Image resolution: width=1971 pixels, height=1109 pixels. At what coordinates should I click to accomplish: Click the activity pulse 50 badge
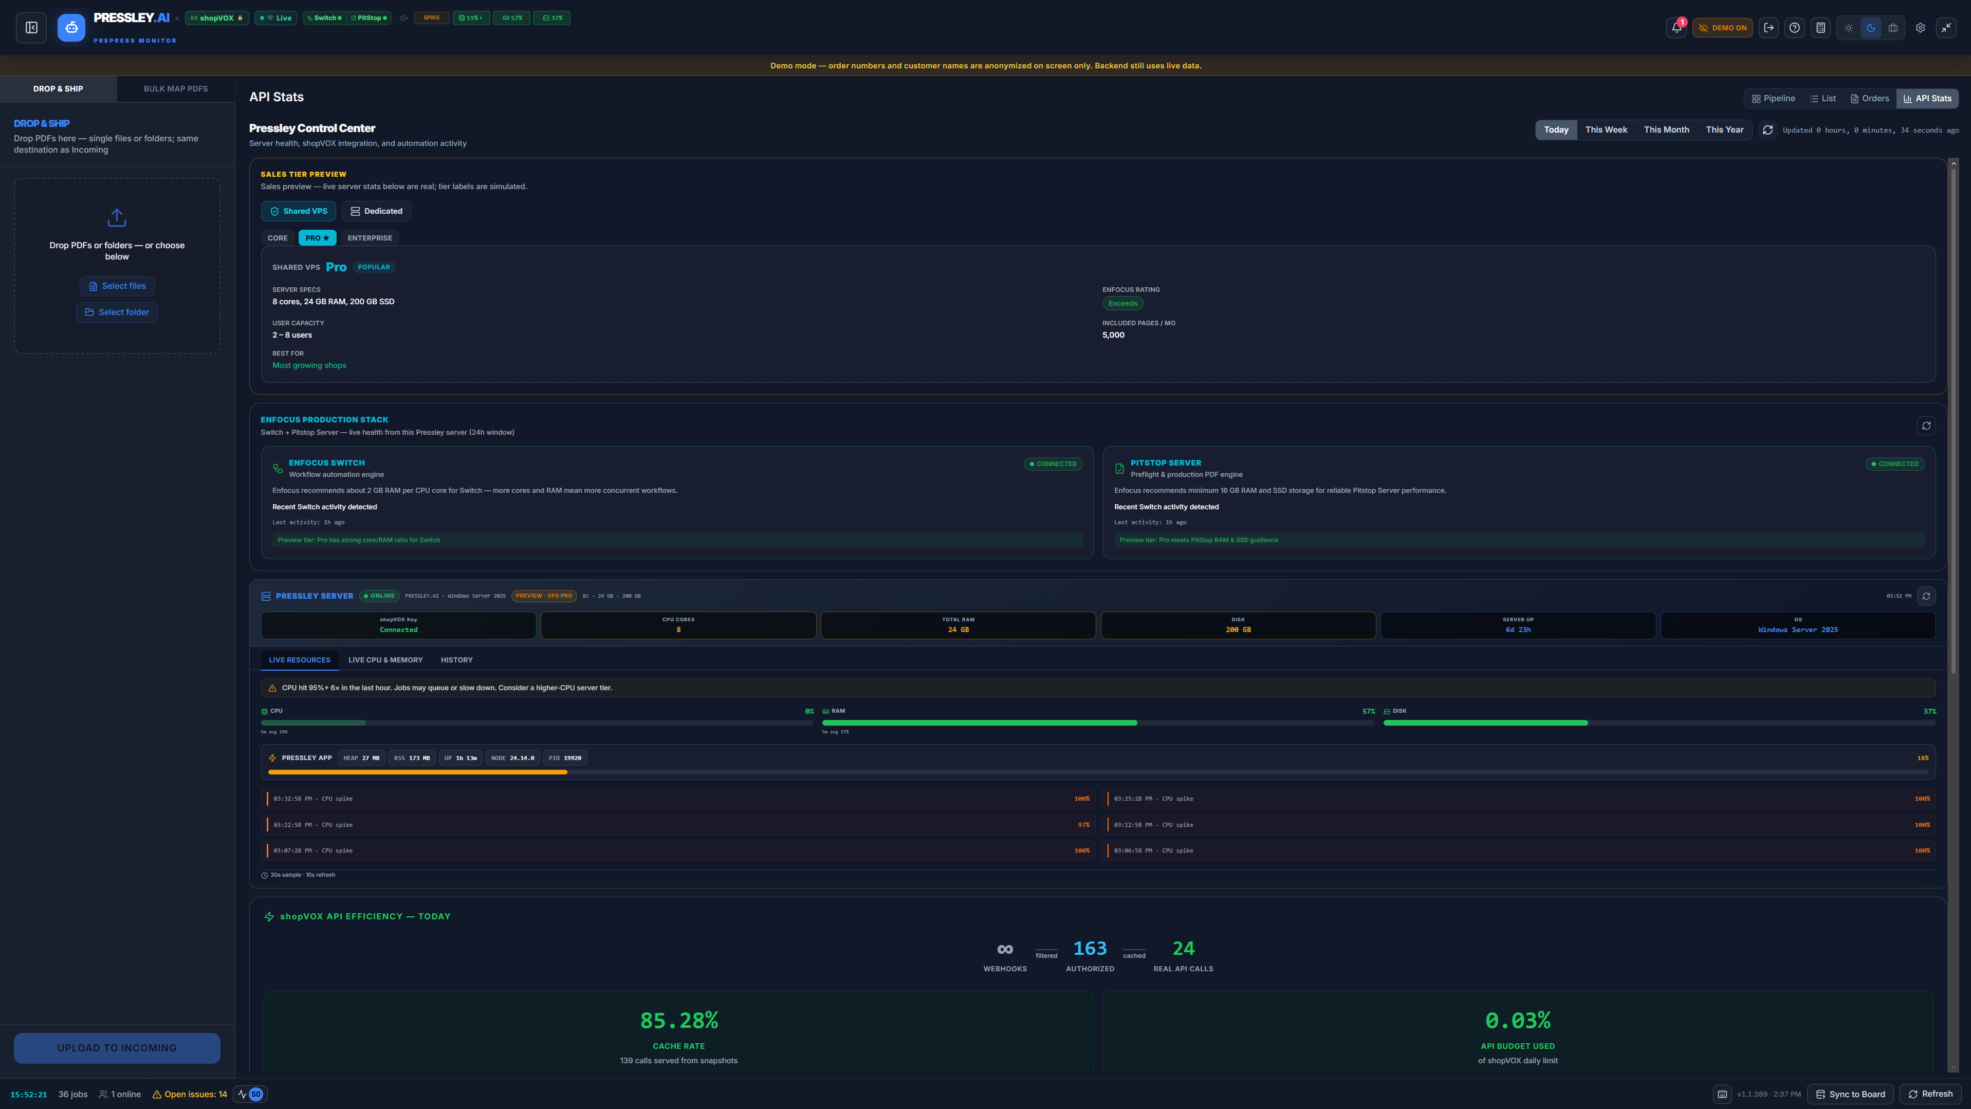click(x=250, y=1095)
